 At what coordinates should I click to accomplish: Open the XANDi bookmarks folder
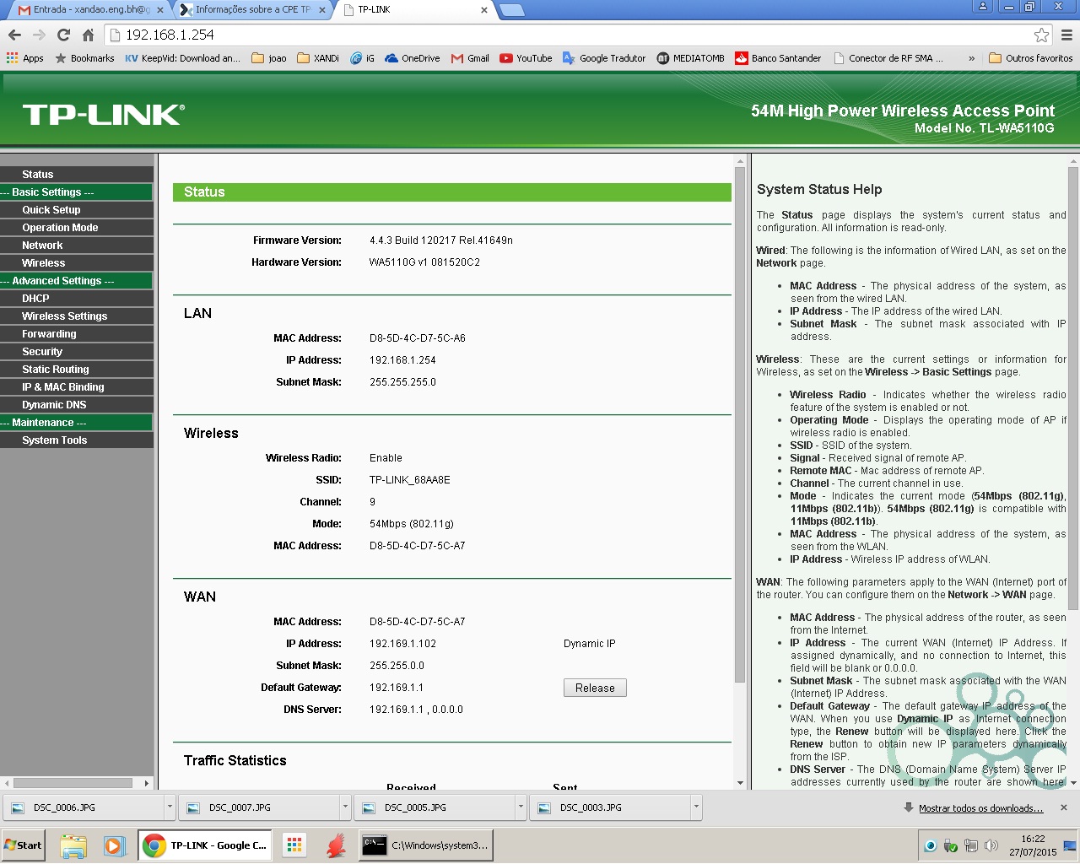318,58
